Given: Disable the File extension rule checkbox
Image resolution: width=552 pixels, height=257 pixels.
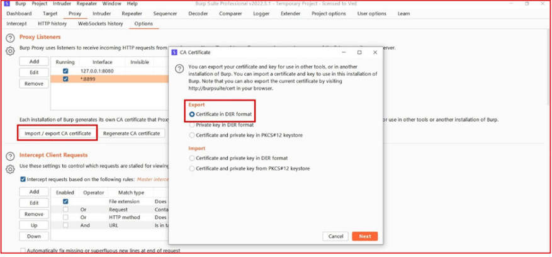Looking at the screenshot, I should coord(65,202).
